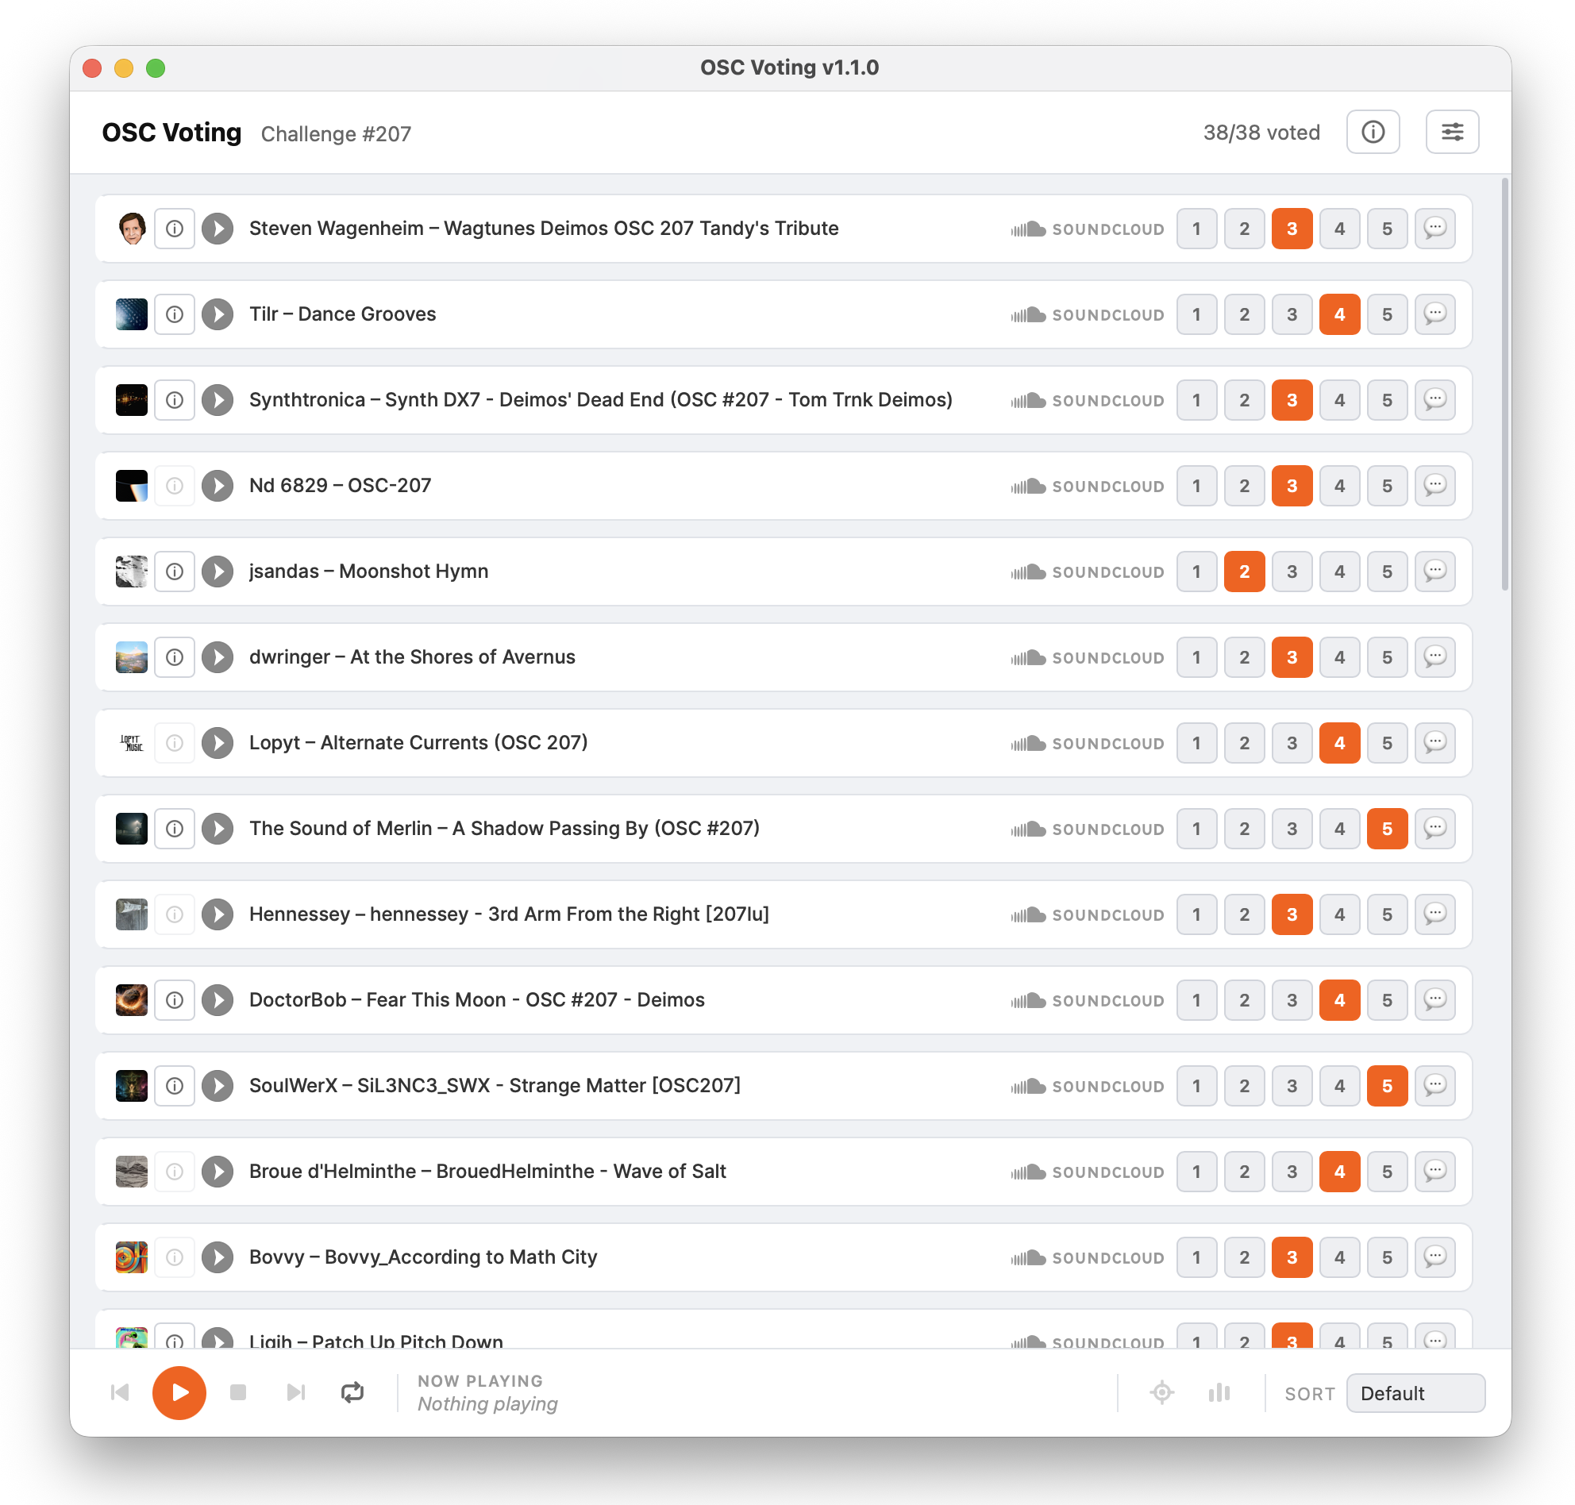The image size is (1575, 1505).
Task: Open the statistics bar chart icon
Action: (1219, 1393)
